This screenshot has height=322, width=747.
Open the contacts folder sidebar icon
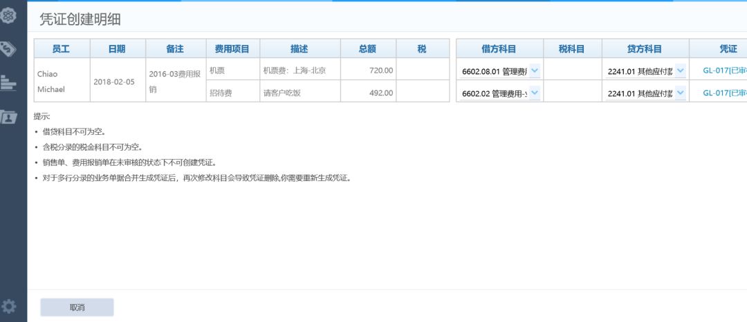tap(9, 117)
